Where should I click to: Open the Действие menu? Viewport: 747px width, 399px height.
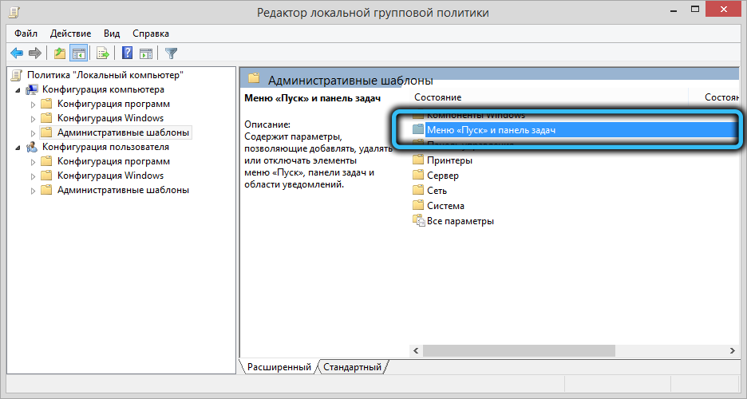click(x=70, y=34)
